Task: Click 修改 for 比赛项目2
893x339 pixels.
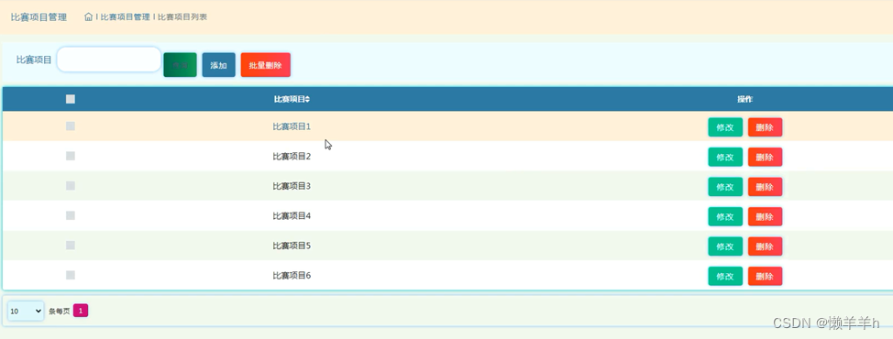Action: [725, 157]
